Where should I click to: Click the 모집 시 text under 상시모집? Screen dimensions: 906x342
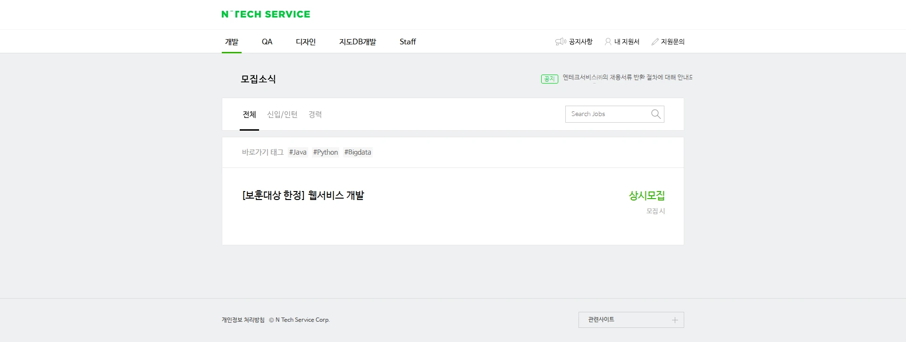[655, 211]
